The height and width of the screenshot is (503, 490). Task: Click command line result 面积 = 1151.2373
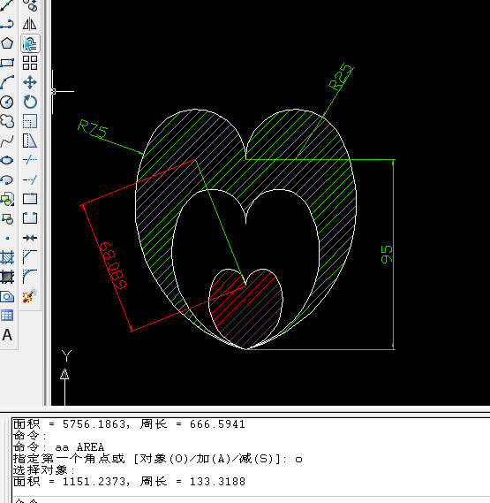(71, 482)
